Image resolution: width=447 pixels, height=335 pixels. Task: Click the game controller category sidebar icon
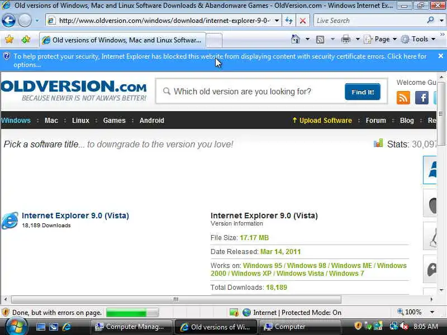pos(430,269)
